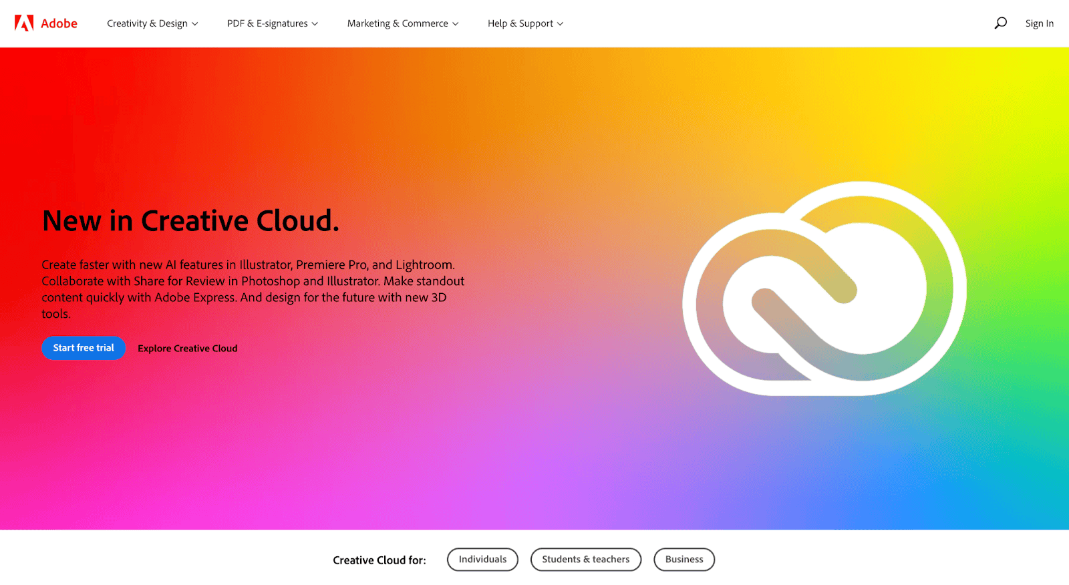Open the PDF & E-signatures menu

[x=273, y=23]
